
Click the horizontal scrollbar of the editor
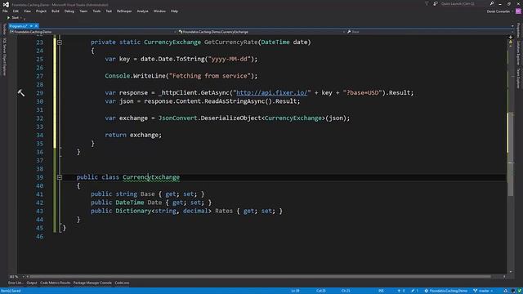click(x=260, y=277)
